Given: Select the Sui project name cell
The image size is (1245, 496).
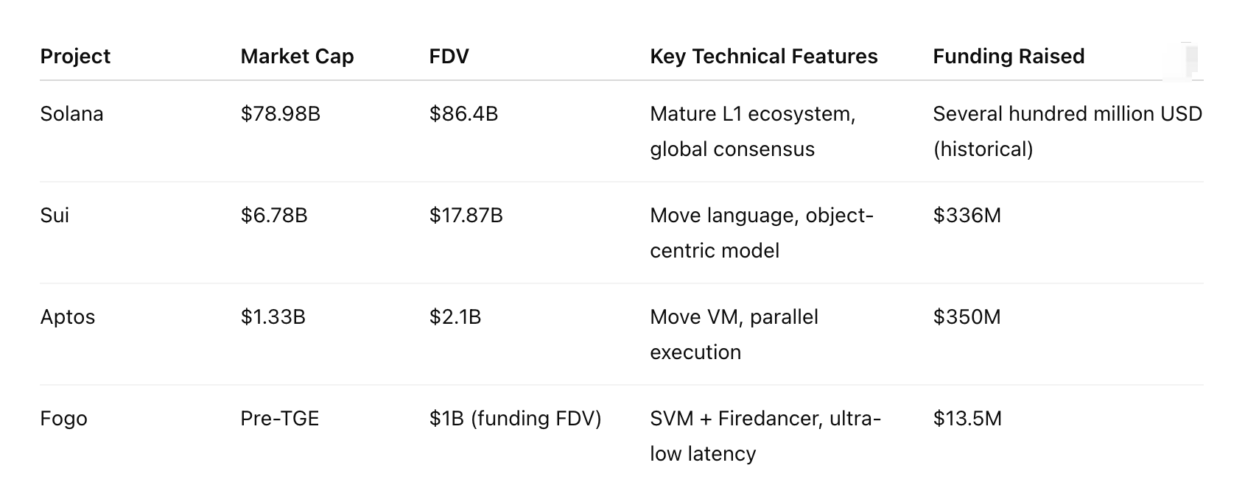Looking at the screenshot, I should tap(55, 216).
